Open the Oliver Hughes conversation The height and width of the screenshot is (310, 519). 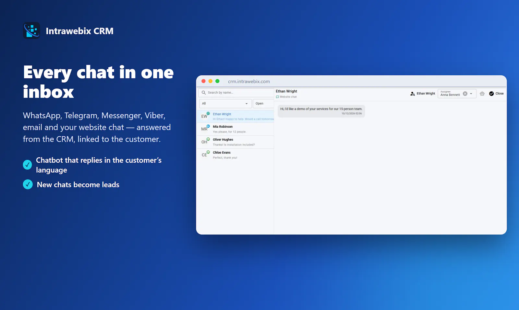(235, 142)
